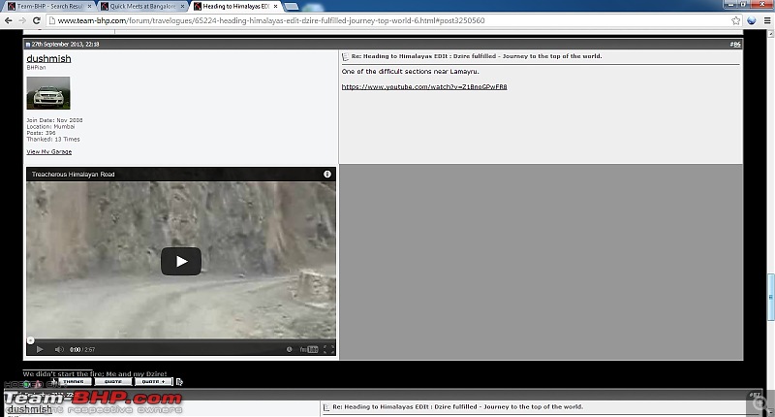This screenshot has height=417, width=775.
Task: Enter fullscreen video mode
Action: tap(328, 349)
